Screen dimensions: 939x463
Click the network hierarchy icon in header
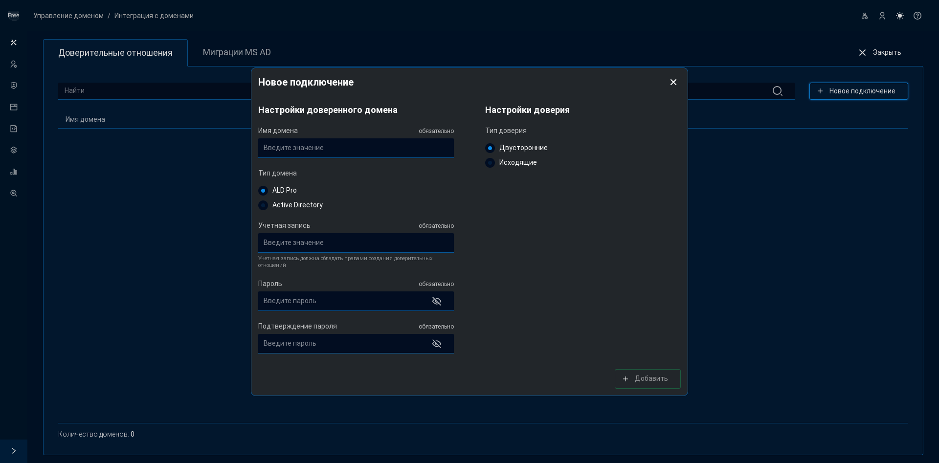pos(865,16)
